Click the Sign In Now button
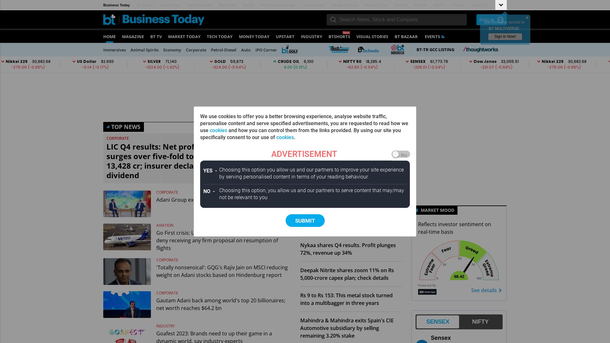Image resolution: width=610 pixels, height=343 pixels. click(505, 37)
